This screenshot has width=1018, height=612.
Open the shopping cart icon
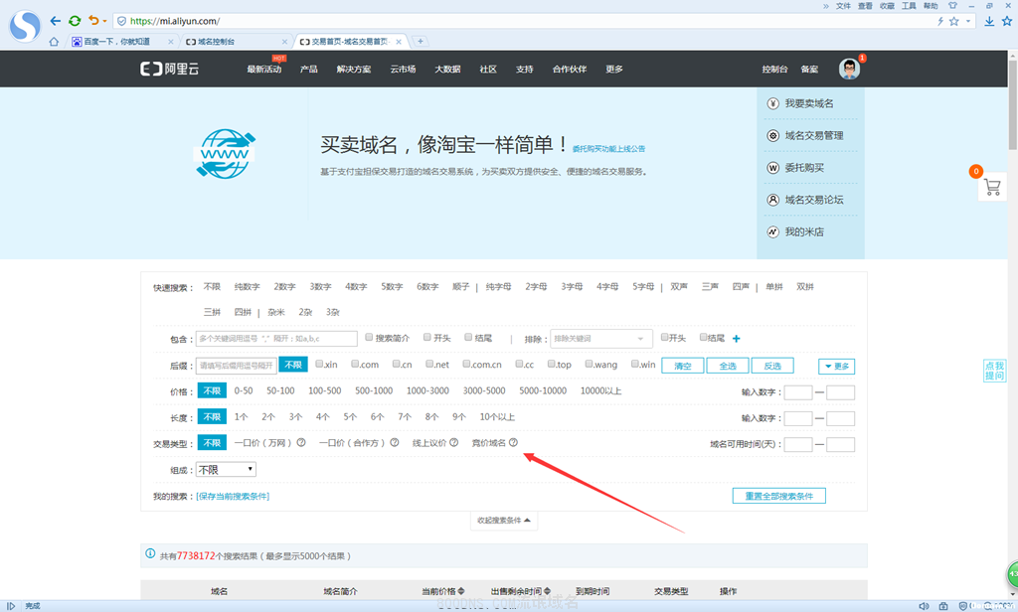[992, 188]
